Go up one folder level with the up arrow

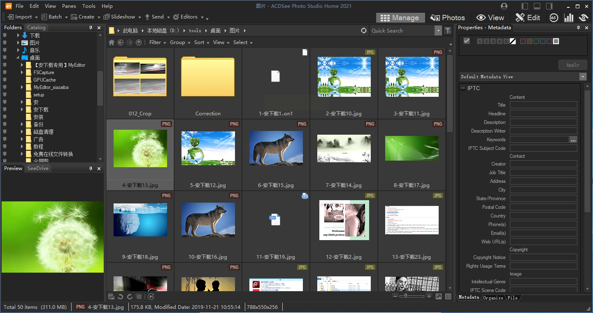point(139,42)
